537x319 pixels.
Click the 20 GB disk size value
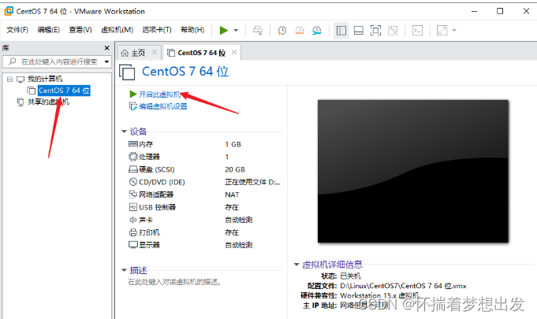click(235, 169)
